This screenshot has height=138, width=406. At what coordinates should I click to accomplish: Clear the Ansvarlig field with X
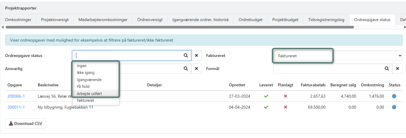click(196, 69)
